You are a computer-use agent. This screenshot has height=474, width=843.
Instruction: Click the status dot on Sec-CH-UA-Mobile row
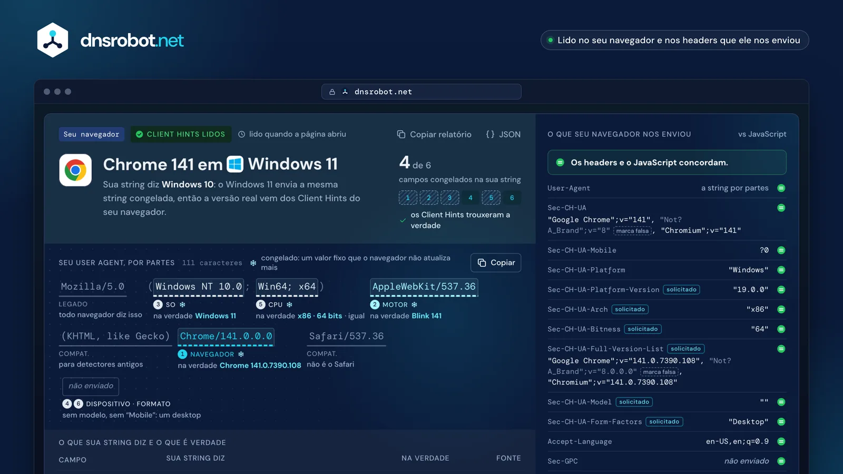pos(781,250)
